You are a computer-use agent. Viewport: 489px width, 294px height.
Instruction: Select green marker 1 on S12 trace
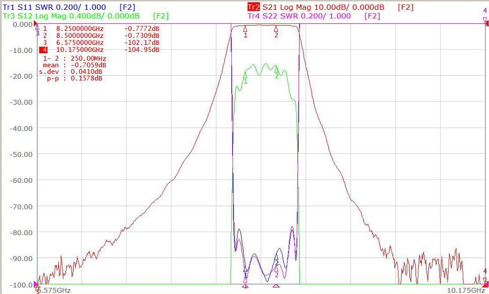point(245,75)
